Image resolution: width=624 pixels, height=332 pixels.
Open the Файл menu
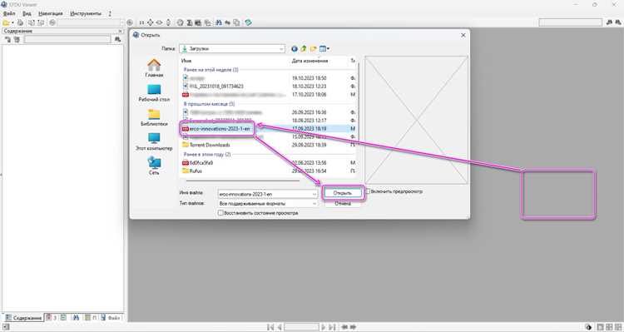coord(9,13)
